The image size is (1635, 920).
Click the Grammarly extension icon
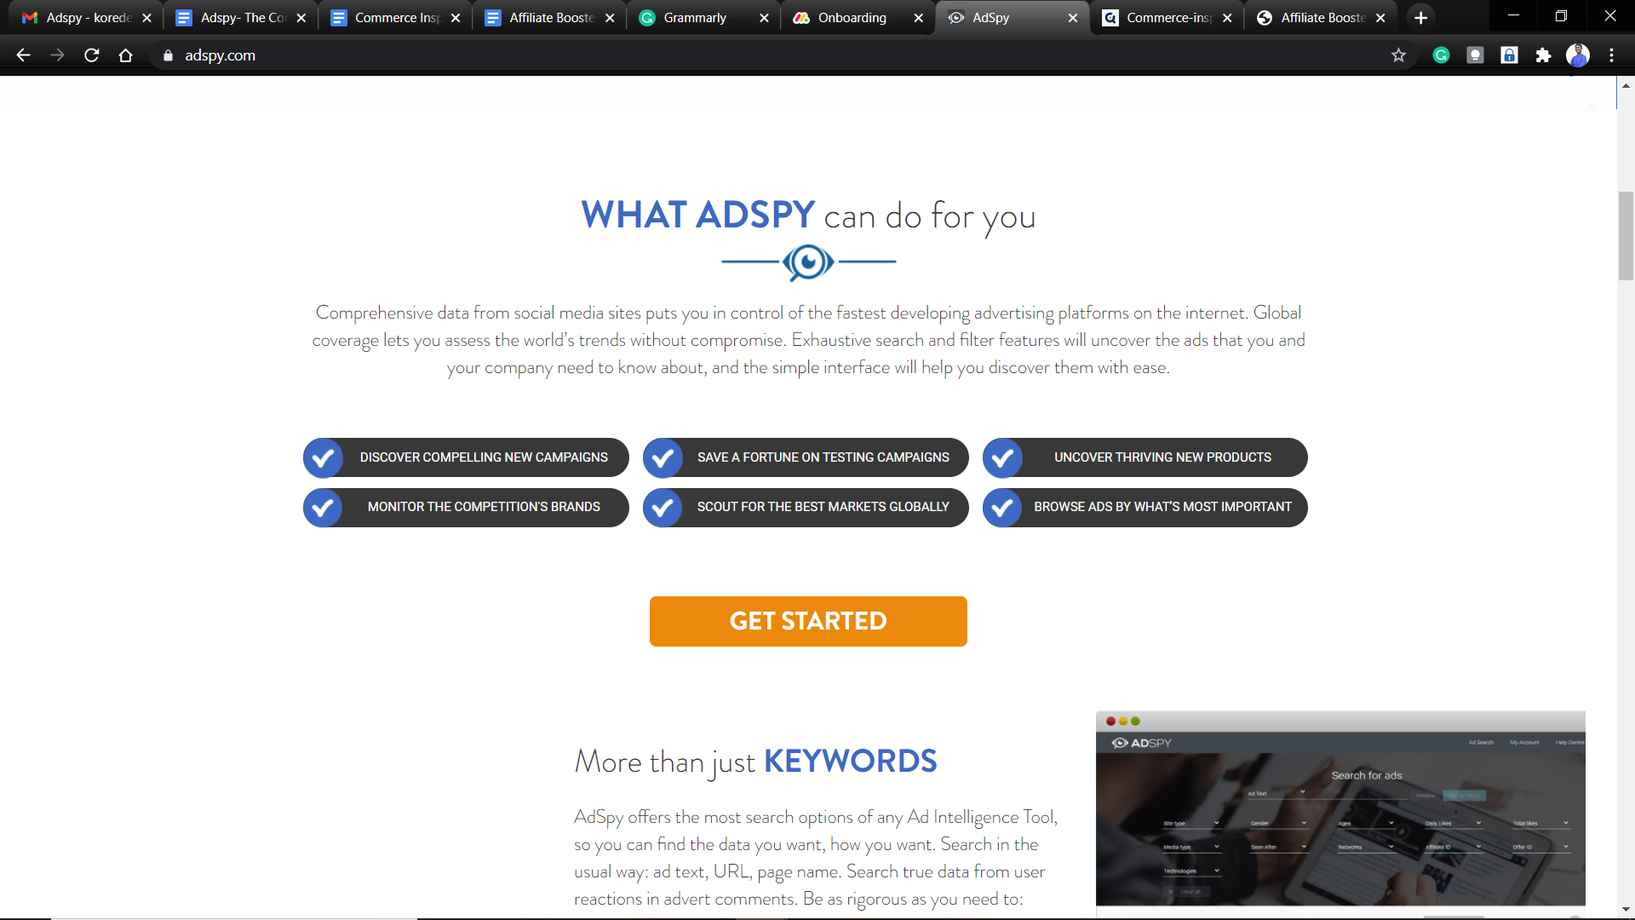pos(1443,55)
